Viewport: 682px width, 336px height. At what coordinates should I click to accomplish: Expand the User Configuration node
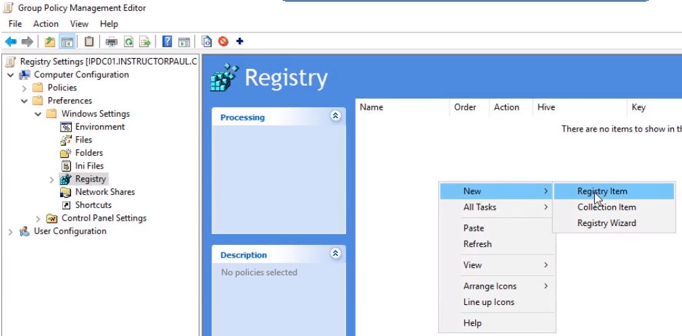point(10,231)
